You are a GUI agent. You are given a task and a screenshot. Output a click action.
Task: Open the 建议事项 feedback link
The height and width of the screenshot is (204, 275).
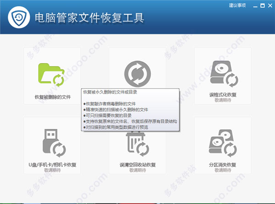click(x=237, y=6)
